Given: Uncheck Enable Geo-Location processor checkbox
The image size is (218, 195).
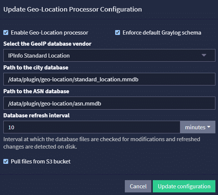Looking at the screenshot, I should click(6, 33).
